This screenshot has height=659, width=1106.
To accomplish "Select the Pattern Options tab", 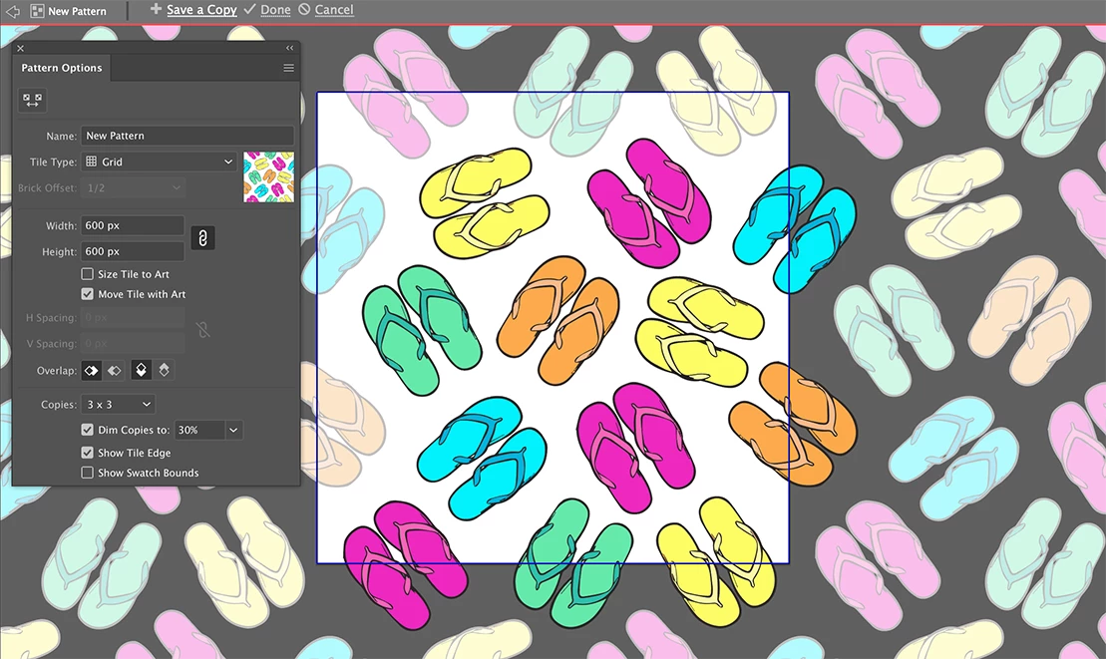I will pyautogui.click(x=62, y=68).
